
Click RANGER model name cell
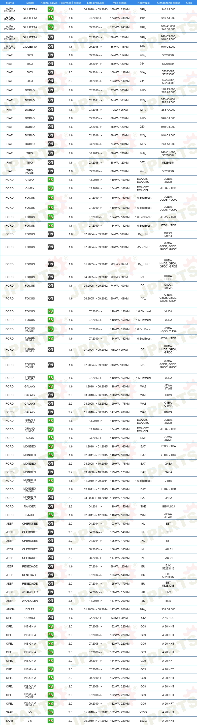point(30,506)
